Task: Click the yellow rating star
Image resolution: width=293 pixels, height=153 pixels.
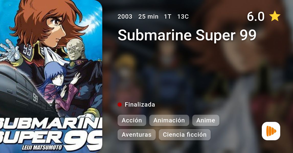Action: click(x=275, y=16)
